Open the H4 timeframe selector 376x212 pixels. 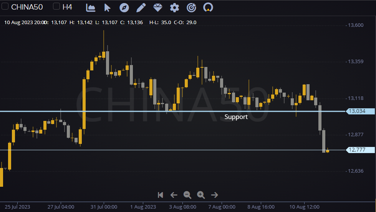click(67, 7)
